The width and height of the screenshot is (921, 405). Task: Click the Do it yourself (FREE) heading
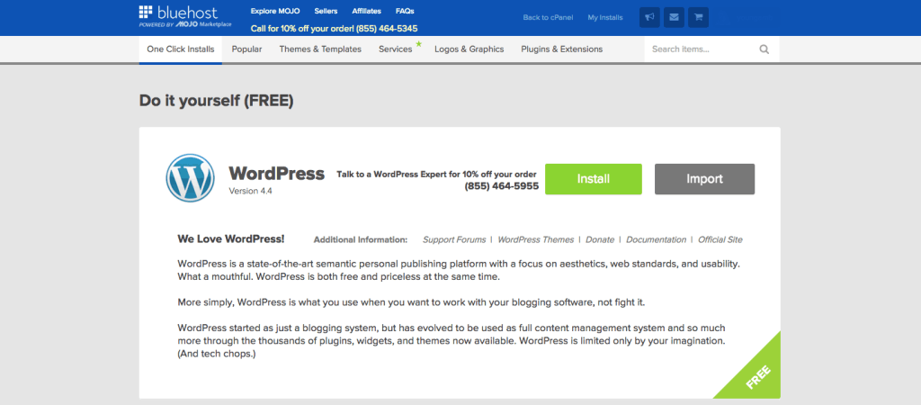pyautogui.click(x=216, y=101)
